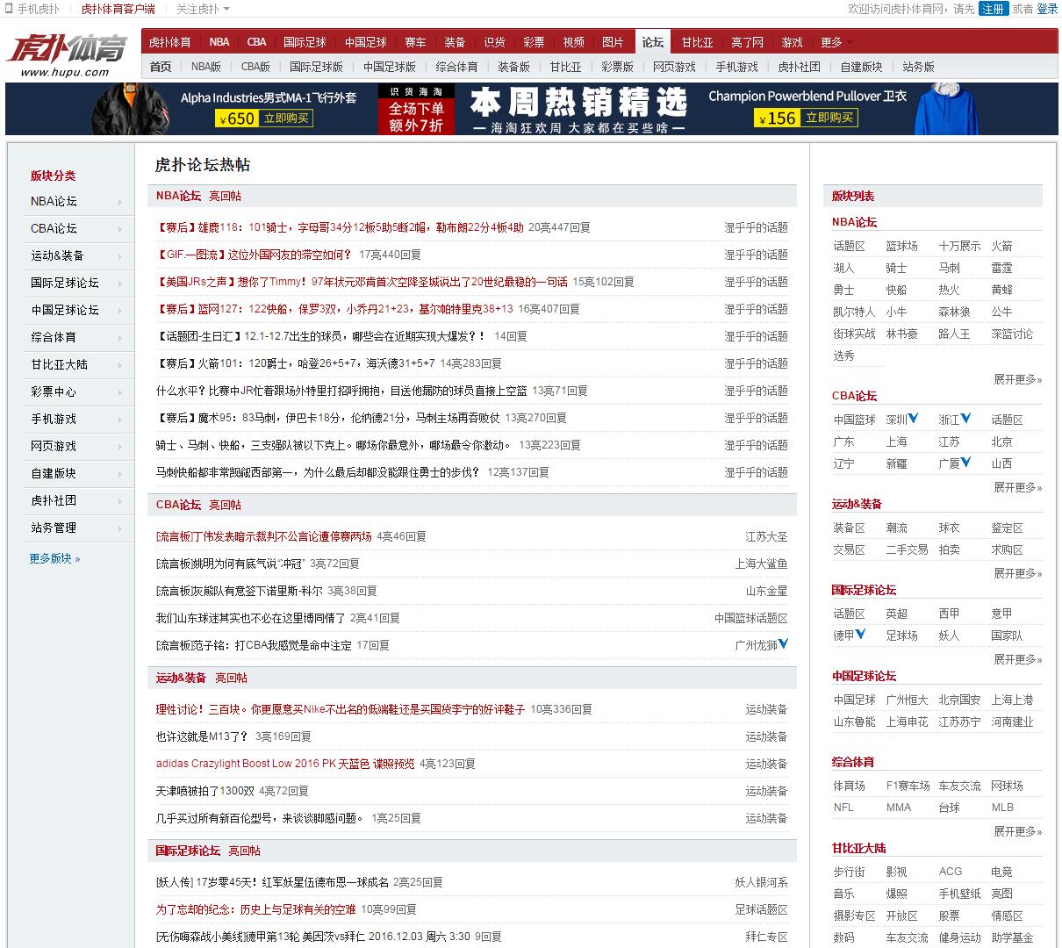Screen dimensions: 1062x948
Task: Expand the arrow on sidebar 手机游戏 row
Action: (x=119, y=420)
